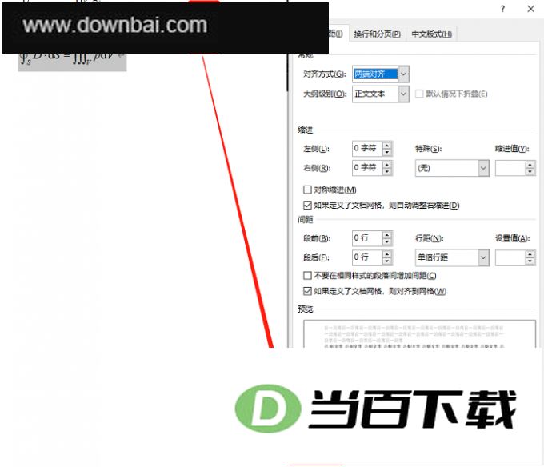Click the dialog help question mark
The width and height of the screenshot is (544, 467).
click(502, 9)
